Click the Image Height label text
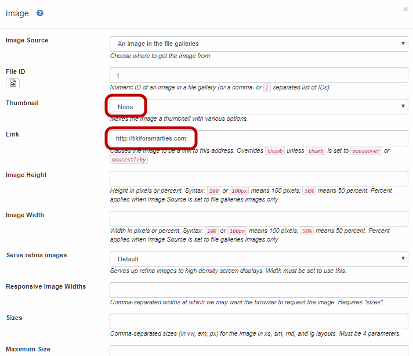 click(26, 175)
